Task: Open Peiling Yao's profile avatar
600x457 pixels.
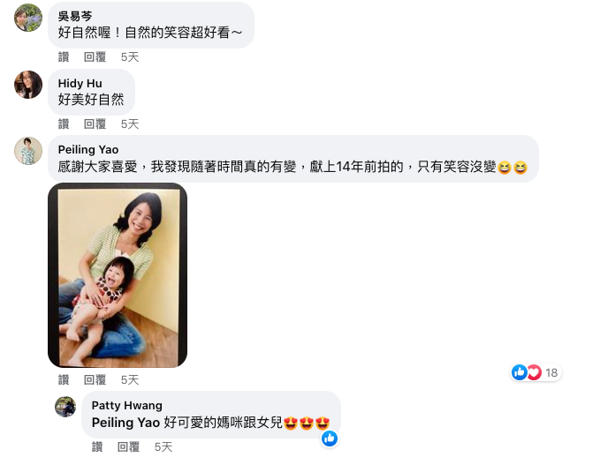Action: pyautogui.click(x=28, y=151)
